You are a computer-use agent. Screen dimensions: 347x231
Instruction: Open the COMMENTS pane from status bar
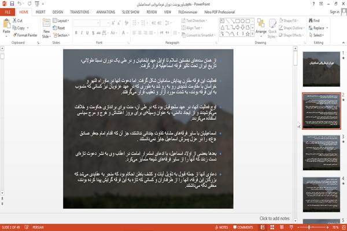click(x=243, y=228)
